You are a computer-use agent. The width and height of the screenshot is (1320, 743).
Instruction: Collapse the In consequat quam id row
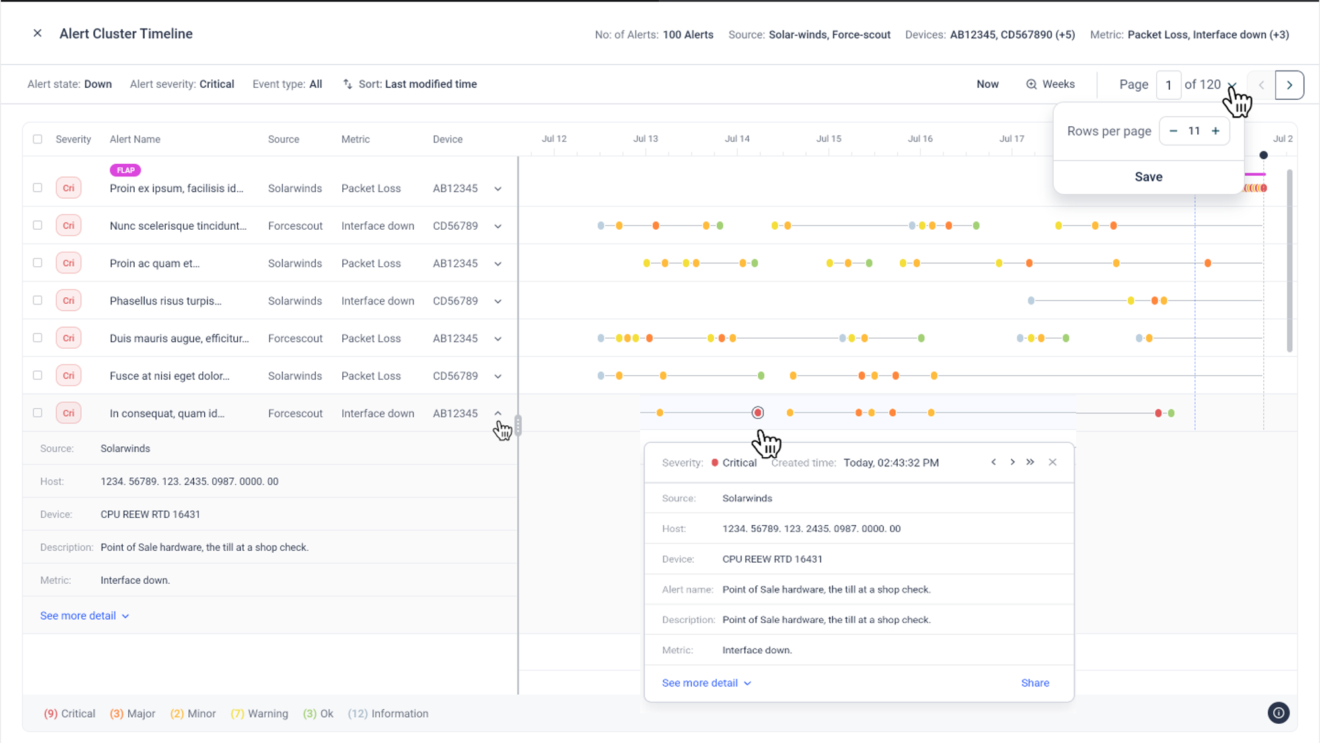pyautogui.click(x=498, y=413)
